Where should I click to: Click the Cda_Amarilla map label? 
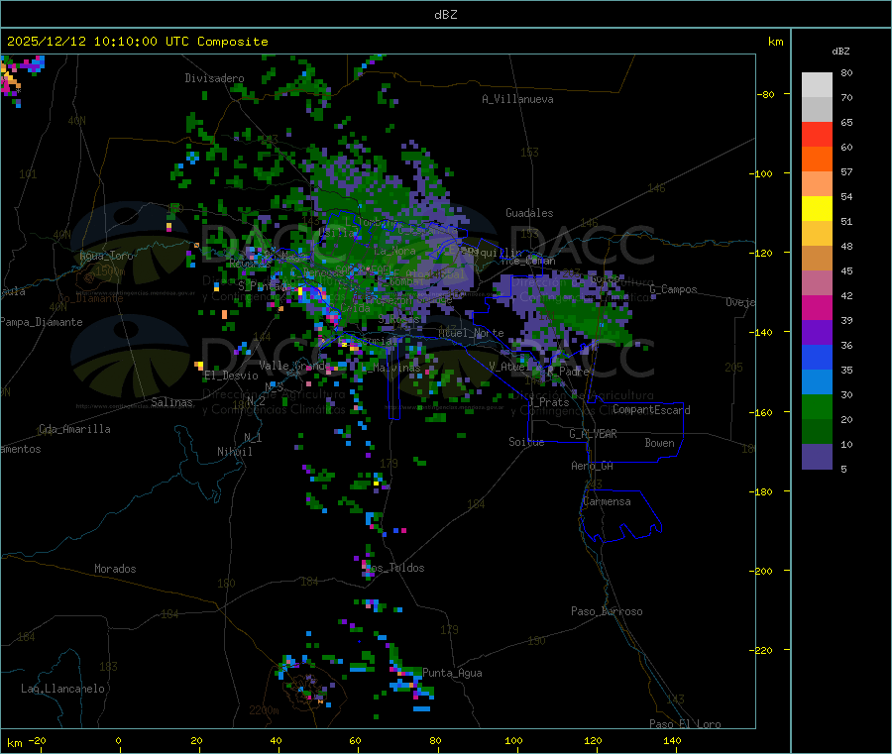click(x=74, y=429)
